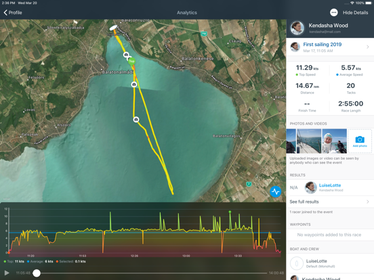374x280 pixels.
Task: Open Kendasha Wood's profile avatar
Action: [297, 28]
